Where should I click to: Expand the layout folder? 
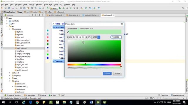pos(10,73)
